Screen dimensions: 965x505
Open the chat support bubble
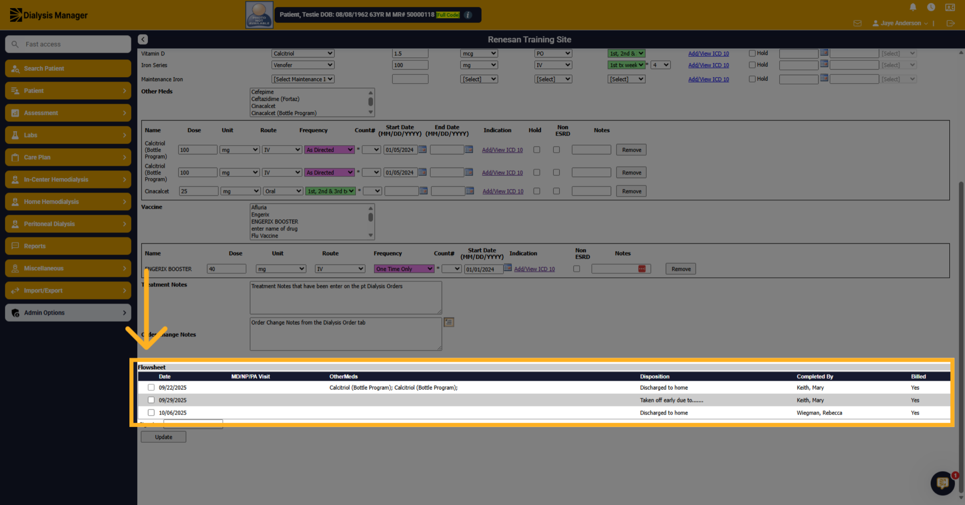[942, 483]
